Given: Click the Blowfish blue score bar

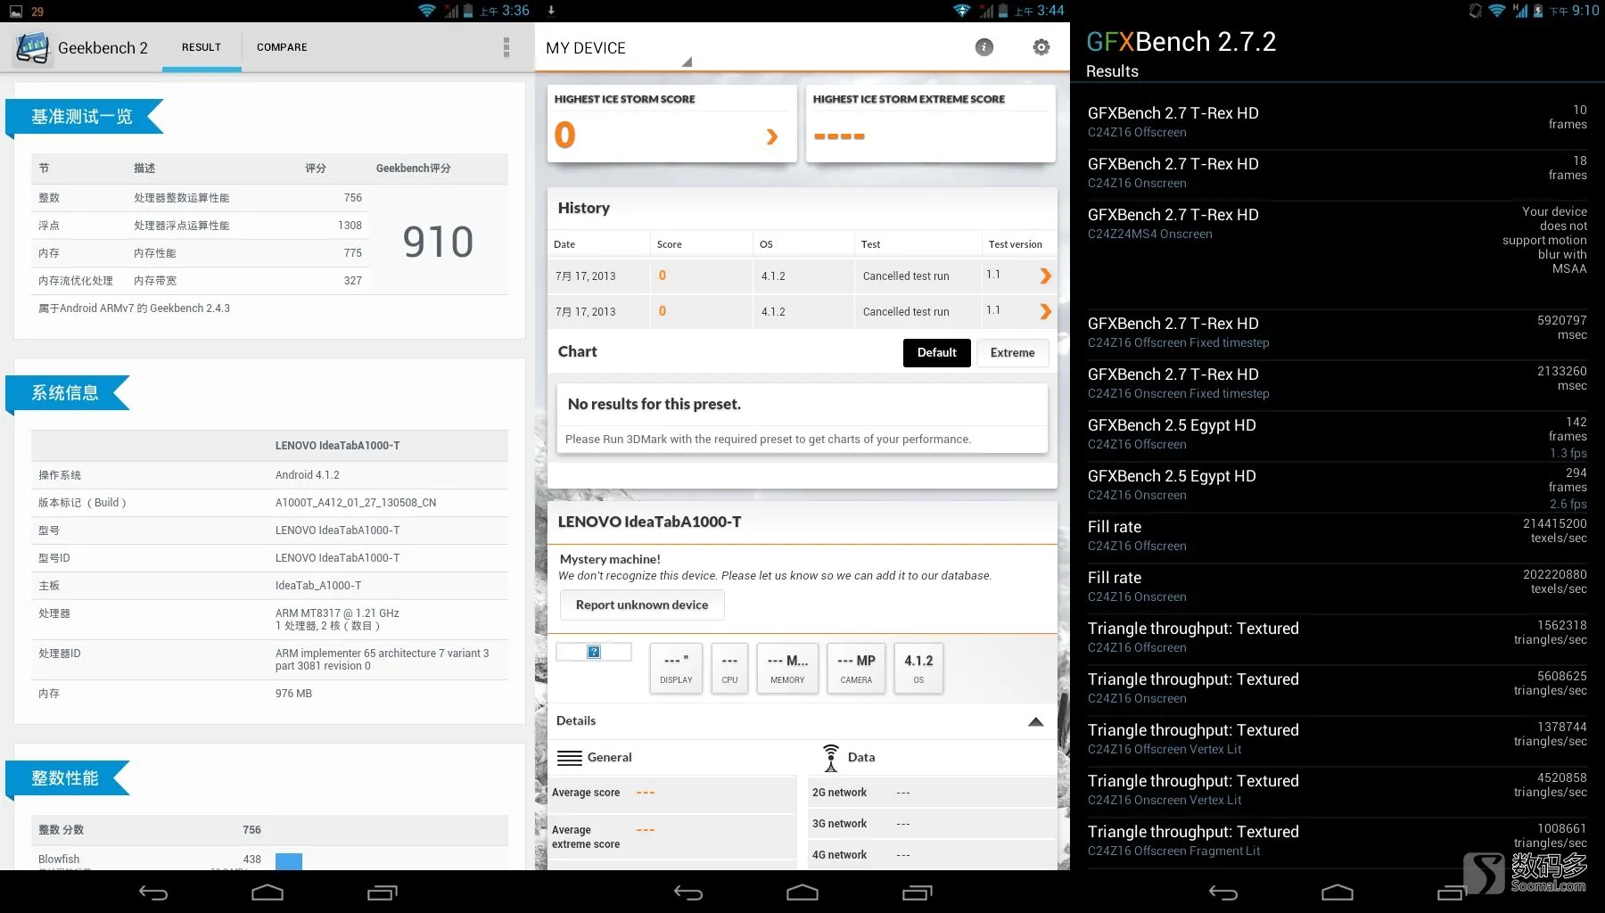Looking at the screenshot, I should click(289, 861).
